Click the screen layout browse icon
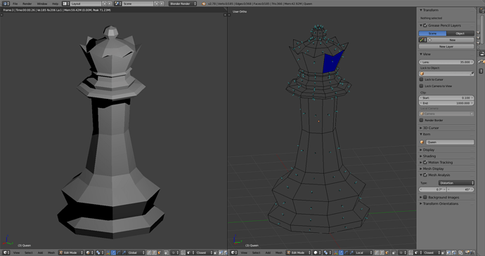The width and height of the screenshot is (485, 256). coord(65,4)
